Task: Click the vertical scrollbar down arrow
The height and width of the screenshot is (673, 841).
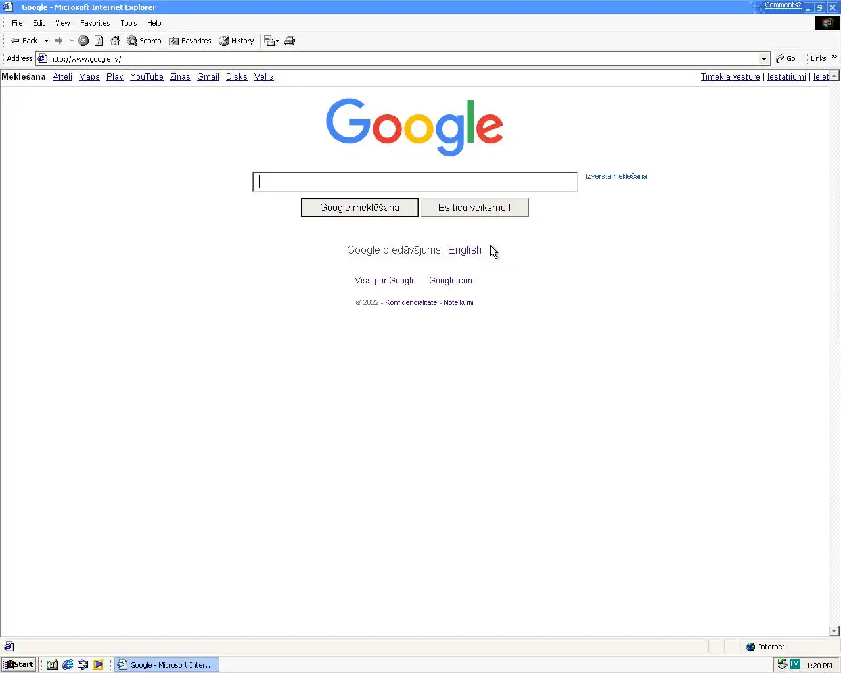Action: click(834, 631)
